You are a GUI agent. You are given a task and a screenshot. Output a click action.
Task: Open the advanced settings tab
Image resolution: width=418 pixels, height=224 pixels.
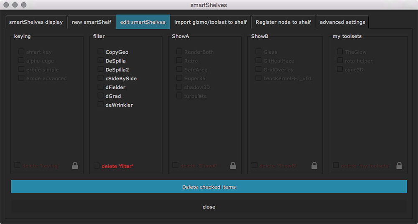[342, 22]
